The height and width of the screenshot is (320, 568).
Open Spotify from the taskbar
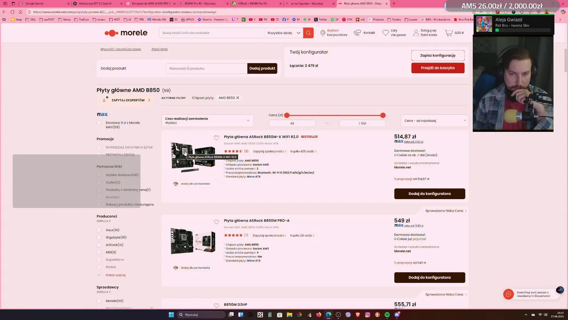[387, 315]
